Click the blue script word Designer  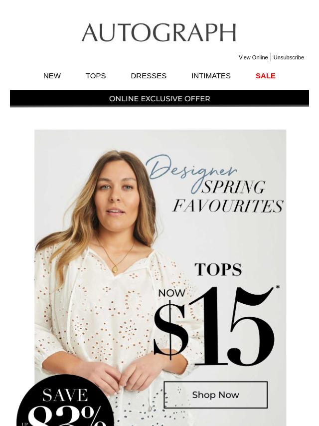pyautogui.click(x=191, y=170)
